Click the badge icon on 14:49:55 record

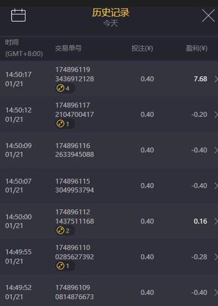tap(63, 266)
